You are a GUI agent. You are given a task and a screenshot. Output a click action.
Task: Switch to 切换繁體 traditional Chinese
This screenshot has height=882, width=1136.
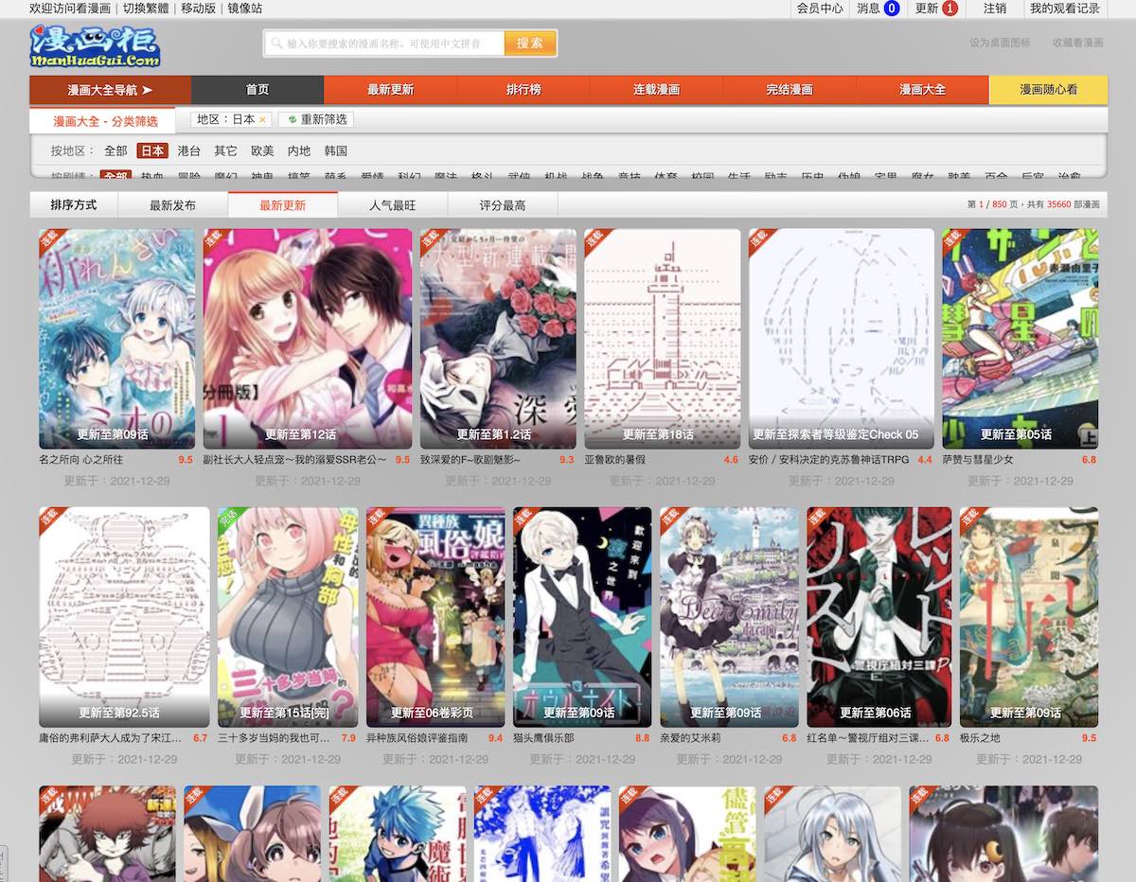click(x=148, y=9)
